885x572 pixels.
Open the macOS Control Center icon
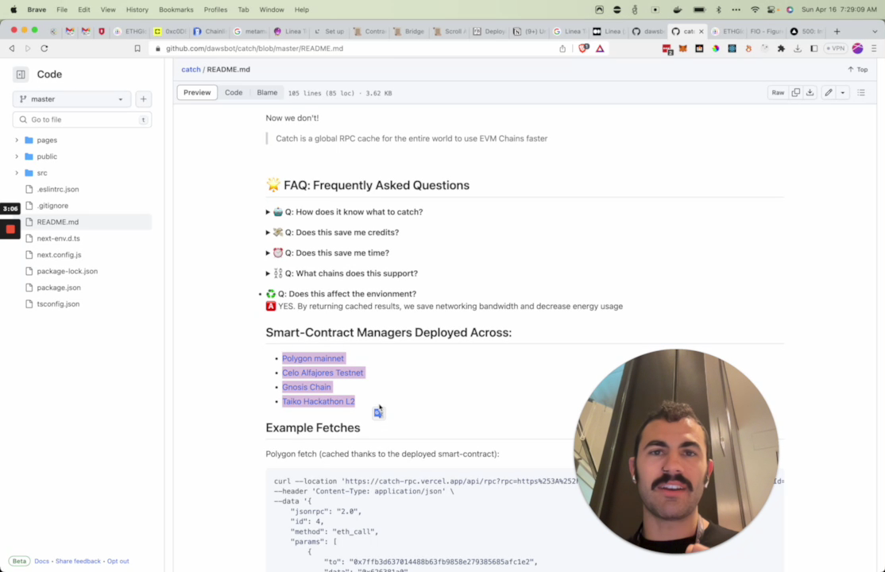772,10
